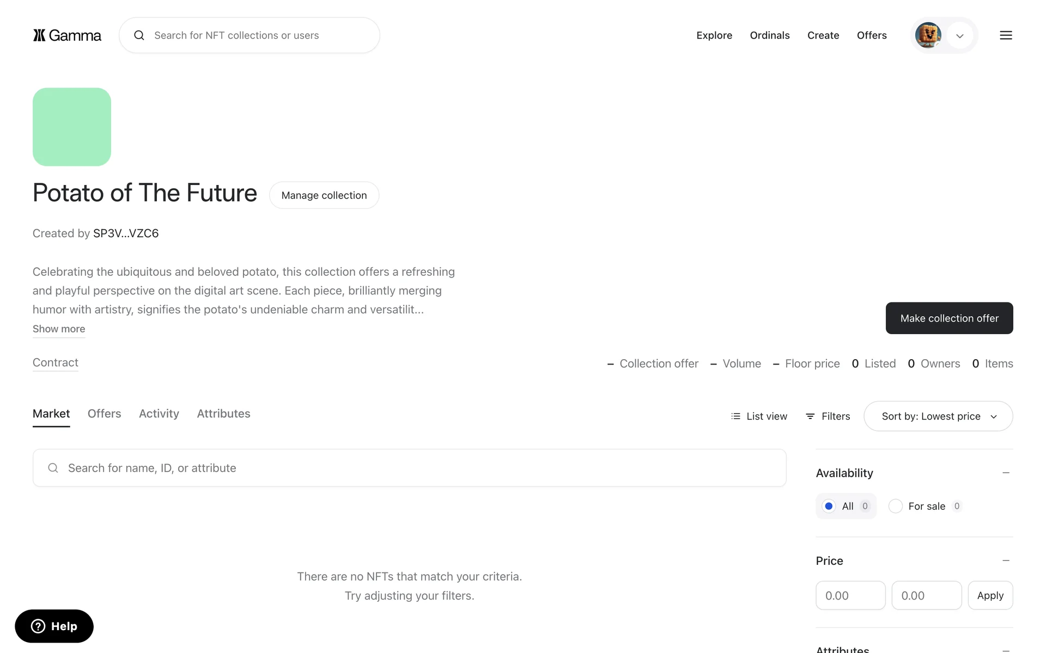Viewport: 1046px width, 653px height.
Task: Click the green collection thumbnail
Action: pos(72,127)
